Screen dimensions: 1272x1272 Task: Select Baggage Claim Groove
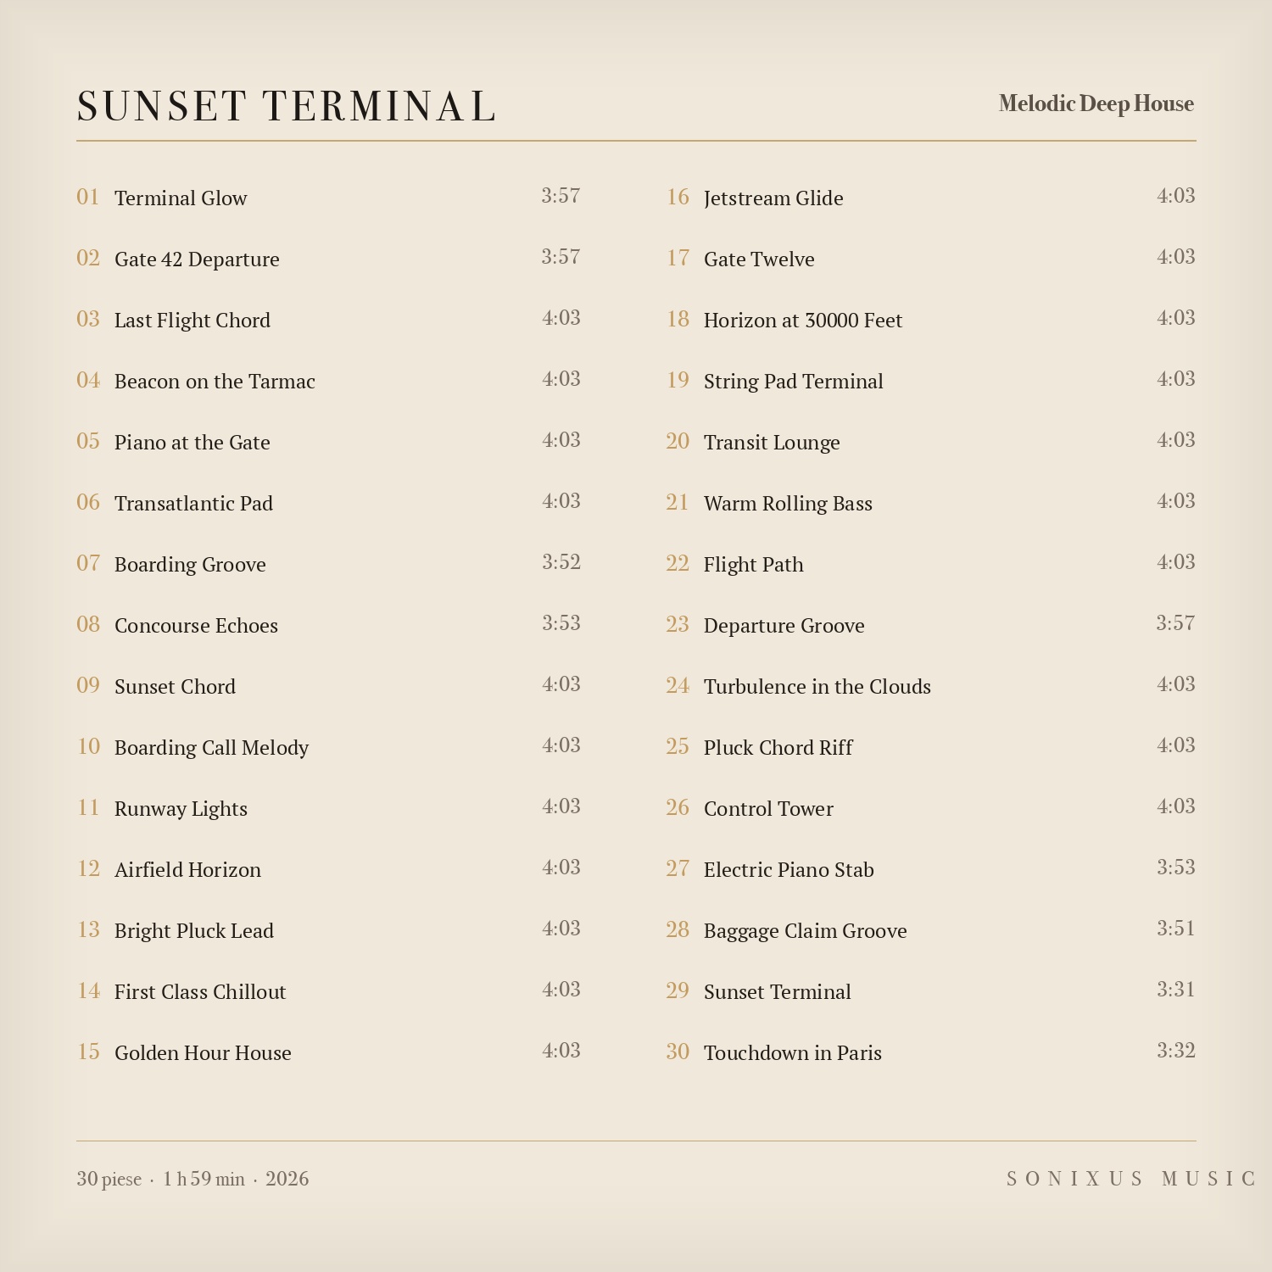pos(806,930)
